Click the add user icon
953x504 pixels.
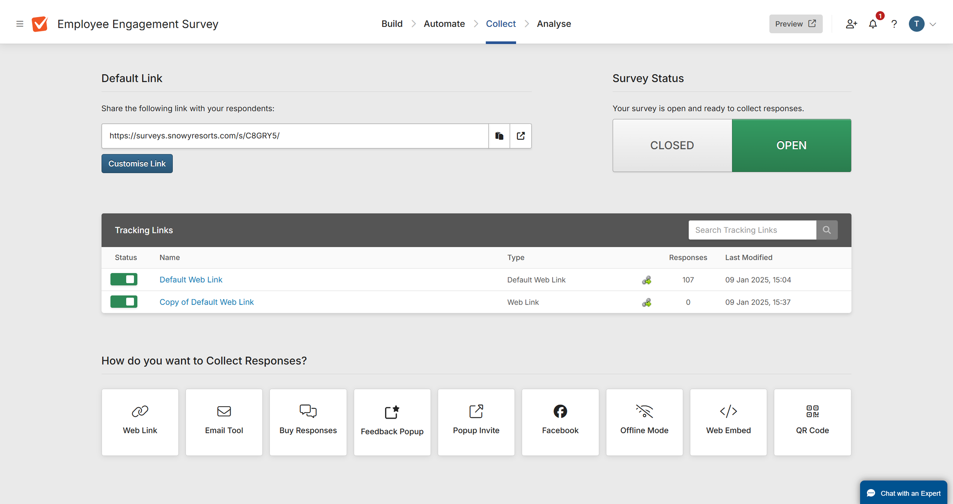point(851,24)
